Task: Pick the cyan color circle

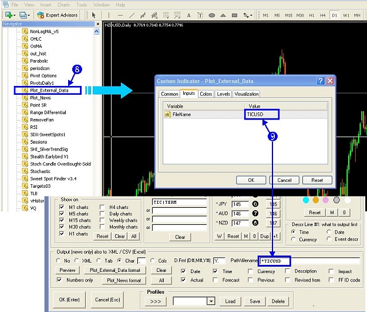Action: coord(306,200)
